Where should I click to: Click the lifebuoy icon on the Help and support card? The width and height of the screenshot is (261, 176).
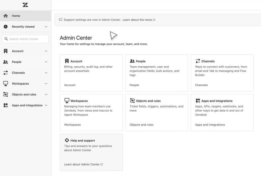(x=67, y=140)
